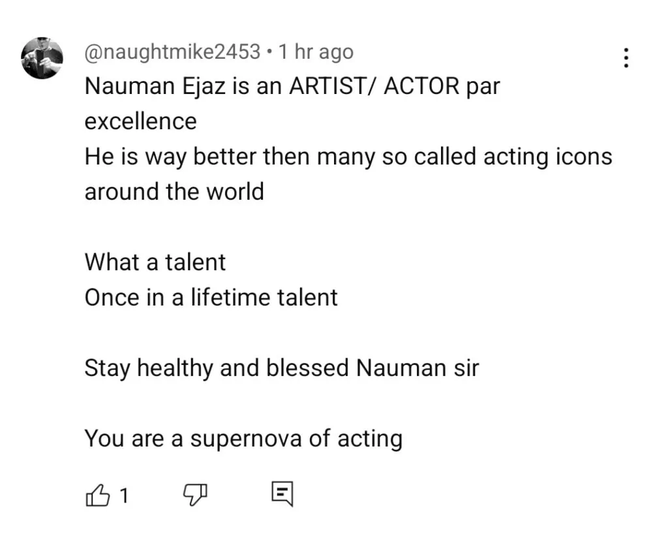Click the name "Nauman Ejaz" in first line

(x=154, y=87)
